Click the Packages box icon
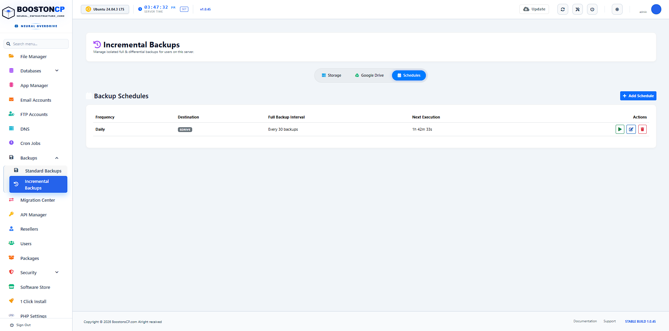Viewport: 669px width, 331px height. 12,258
